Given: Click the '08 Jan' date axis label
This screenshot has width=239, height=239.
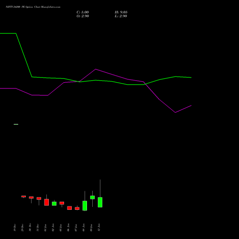Looking at the screenshot, I should point(84,228).
